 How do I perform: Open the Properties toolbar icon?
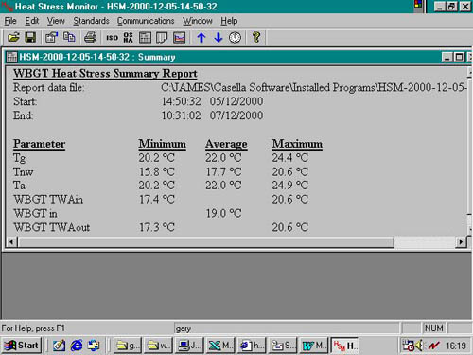pyautogui.click(x=51, y=38)
